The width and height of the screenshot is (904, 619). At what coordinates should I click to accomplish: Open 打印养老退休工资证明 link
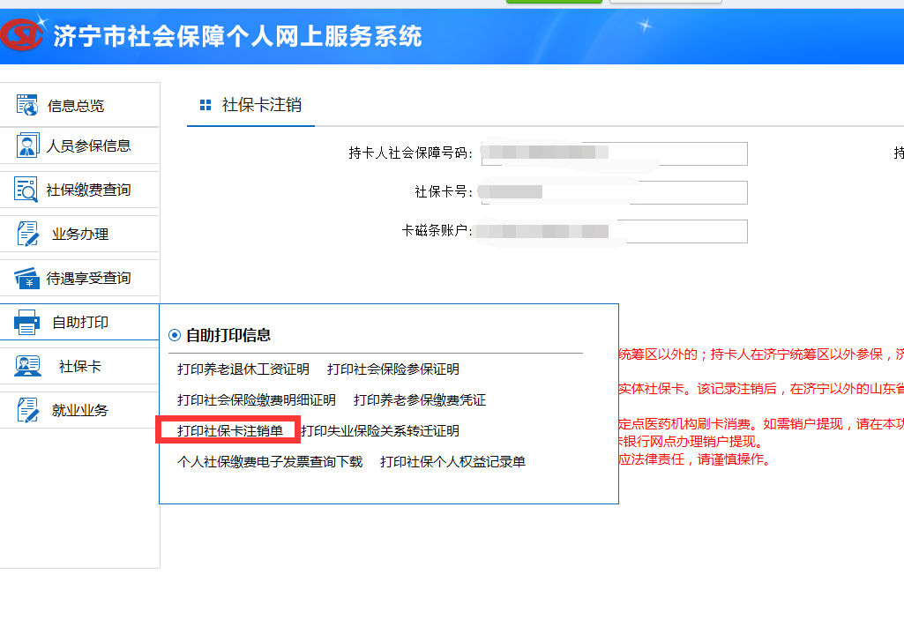(243, 369)
